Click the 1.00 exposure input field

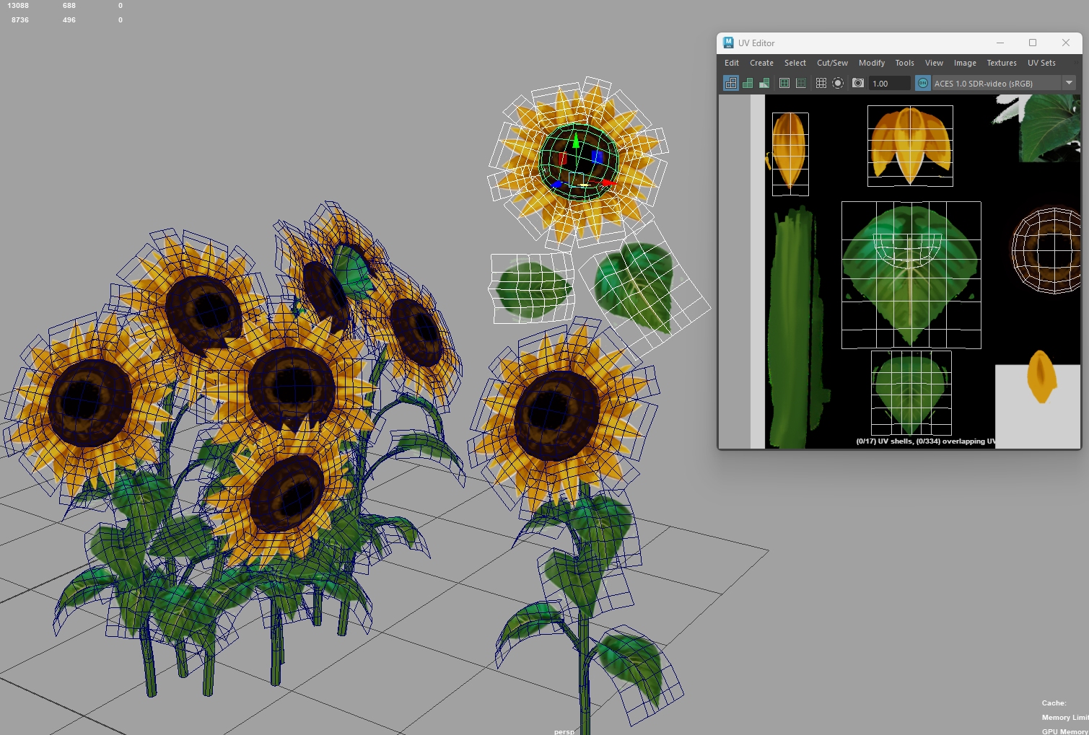889,84
